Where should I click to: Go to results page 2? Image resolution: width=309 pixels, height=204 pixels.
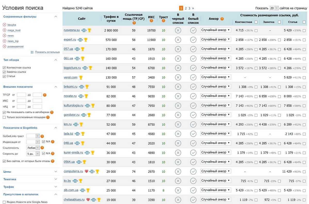pyautogui.click(x=186, y=8)
